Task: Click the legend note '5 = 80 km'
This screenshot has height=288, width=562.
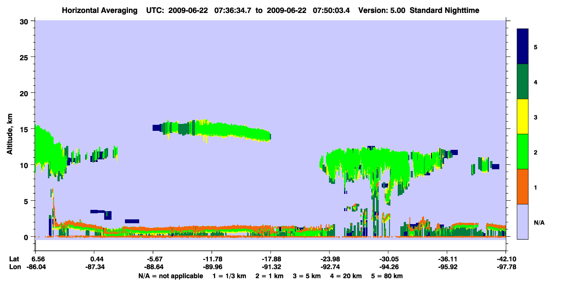Action: pos(387,276)
